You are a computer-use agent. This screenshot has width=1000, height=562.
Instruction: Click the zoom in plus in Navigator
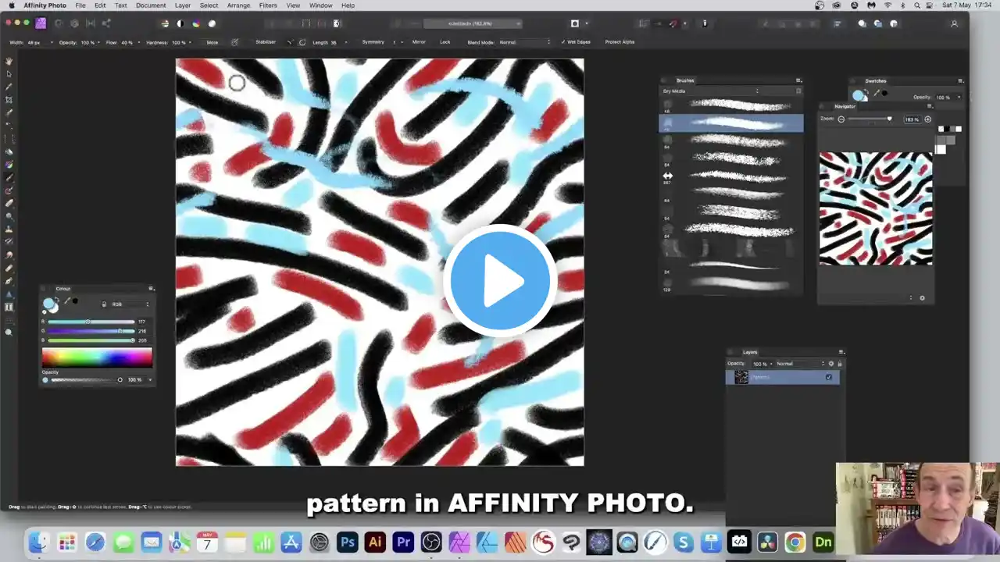click(x=928, y=119)
